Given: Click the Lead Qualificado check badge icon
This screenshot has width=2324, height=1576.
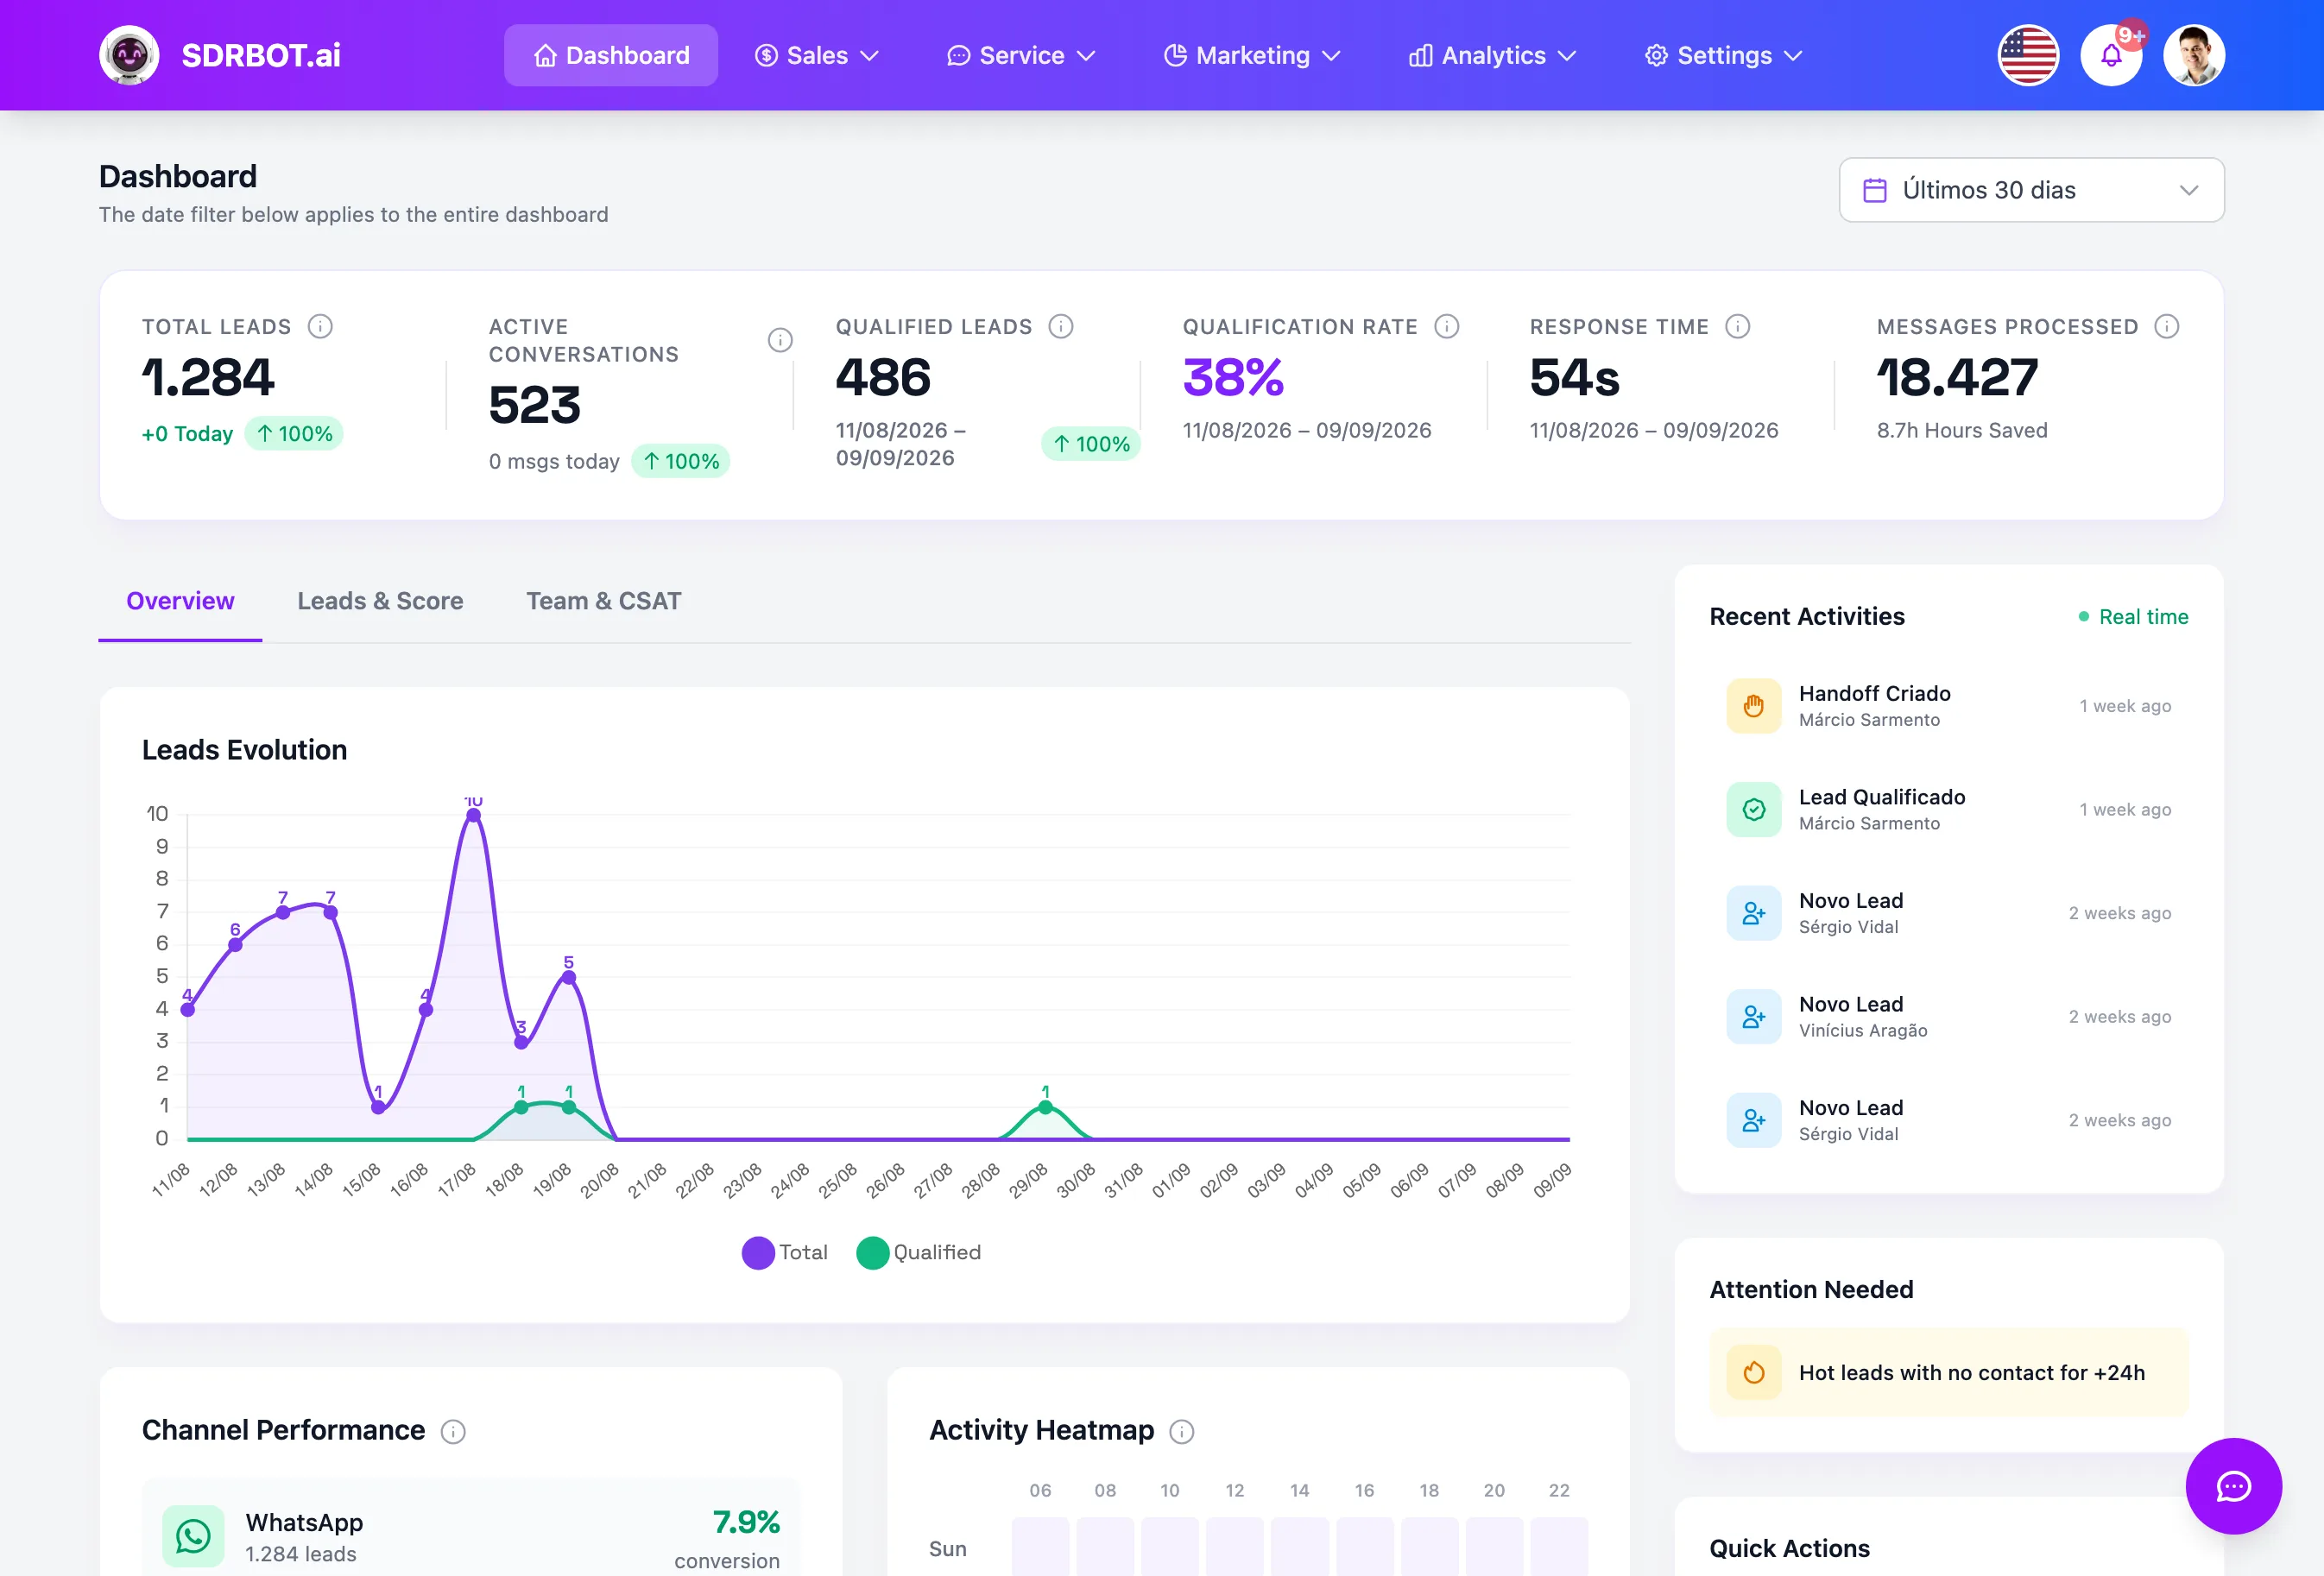Looking at the screenshot, I should click(x=1754, y=810).
